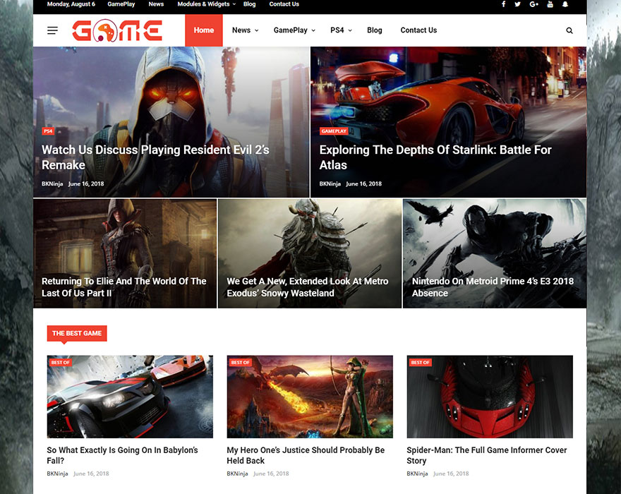Open My Hero One's Justice title
The height and width of the screenshot is (494, 621).
point(306,455)
